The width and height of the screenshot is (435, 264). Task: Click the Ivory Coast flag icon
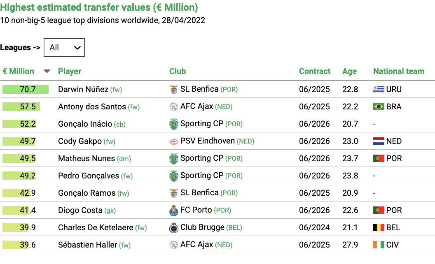click(x=379, y=245)
